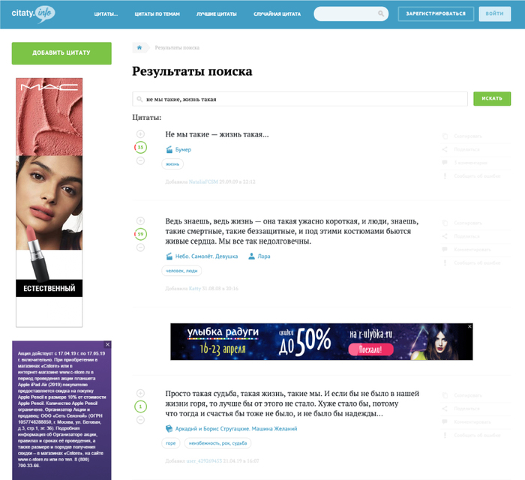Open the character Лара link

[x=264, y=256]
